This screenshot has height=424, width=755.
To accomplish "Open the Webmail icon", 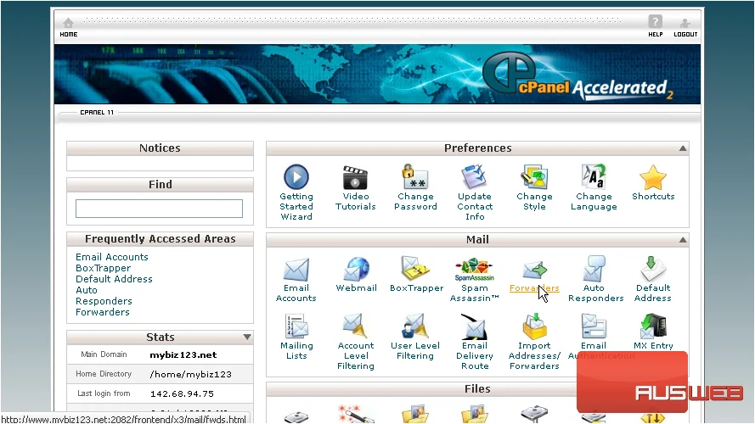I will 357,269.
